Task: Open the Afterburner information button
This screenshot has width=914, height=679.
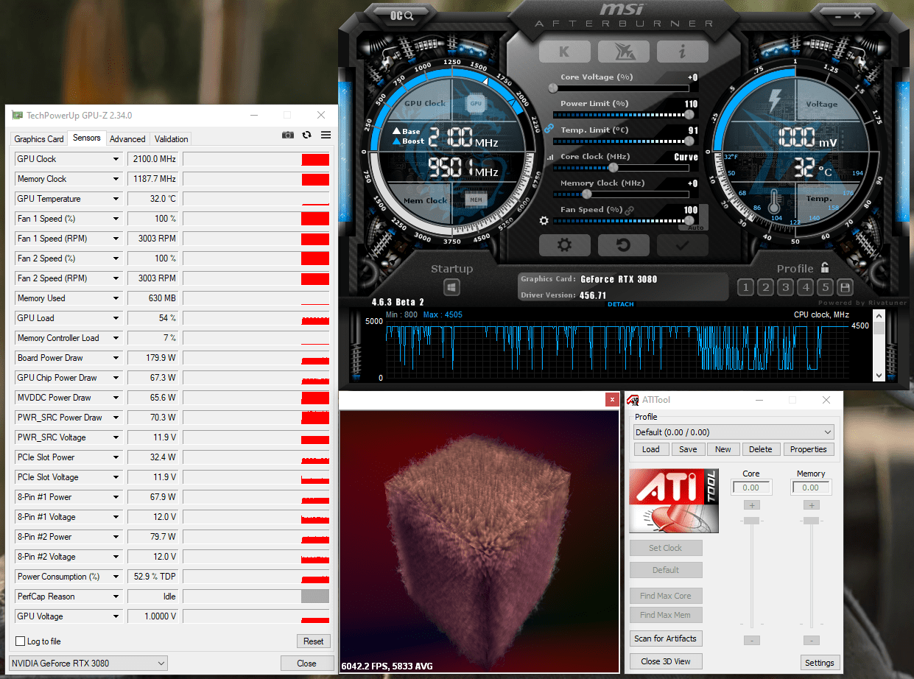Action: pyautogui.click(x=682, y=52)
